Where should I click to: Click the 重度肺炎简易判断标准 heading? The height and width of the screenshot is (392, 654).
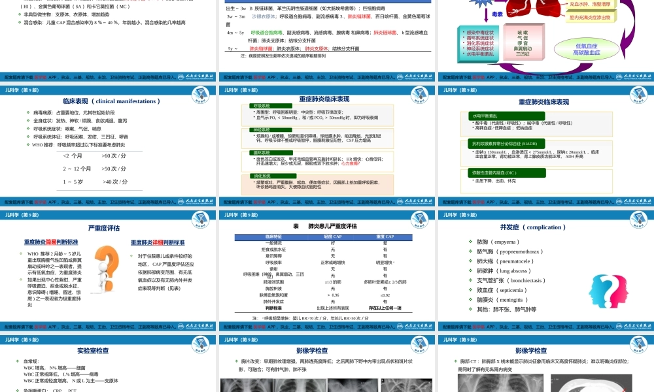tap(51, 242)
